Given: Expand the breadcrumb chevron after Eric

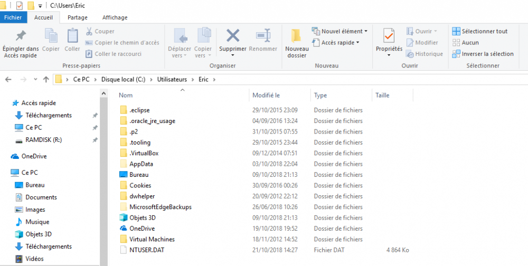Looking at the screenshot, I should point(214,79).
